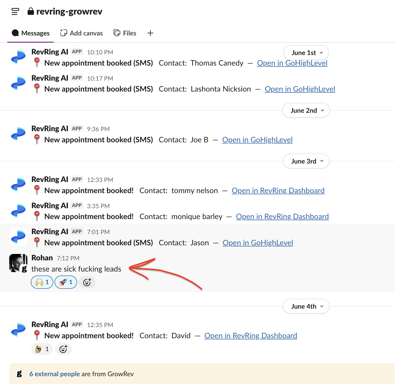Toggle the doge reaction on David's message
This screenshot has width=395, height=384.
point(42,349)
